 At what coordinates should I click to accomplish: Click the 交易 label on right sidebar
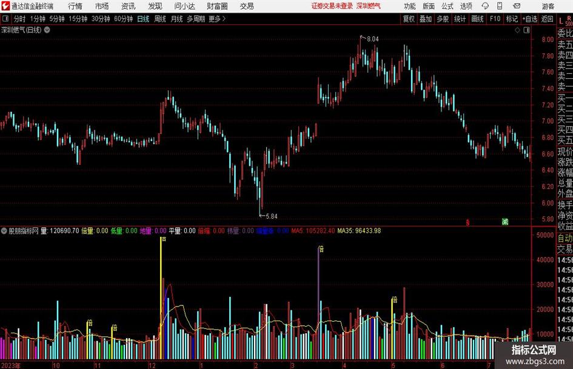565,249
